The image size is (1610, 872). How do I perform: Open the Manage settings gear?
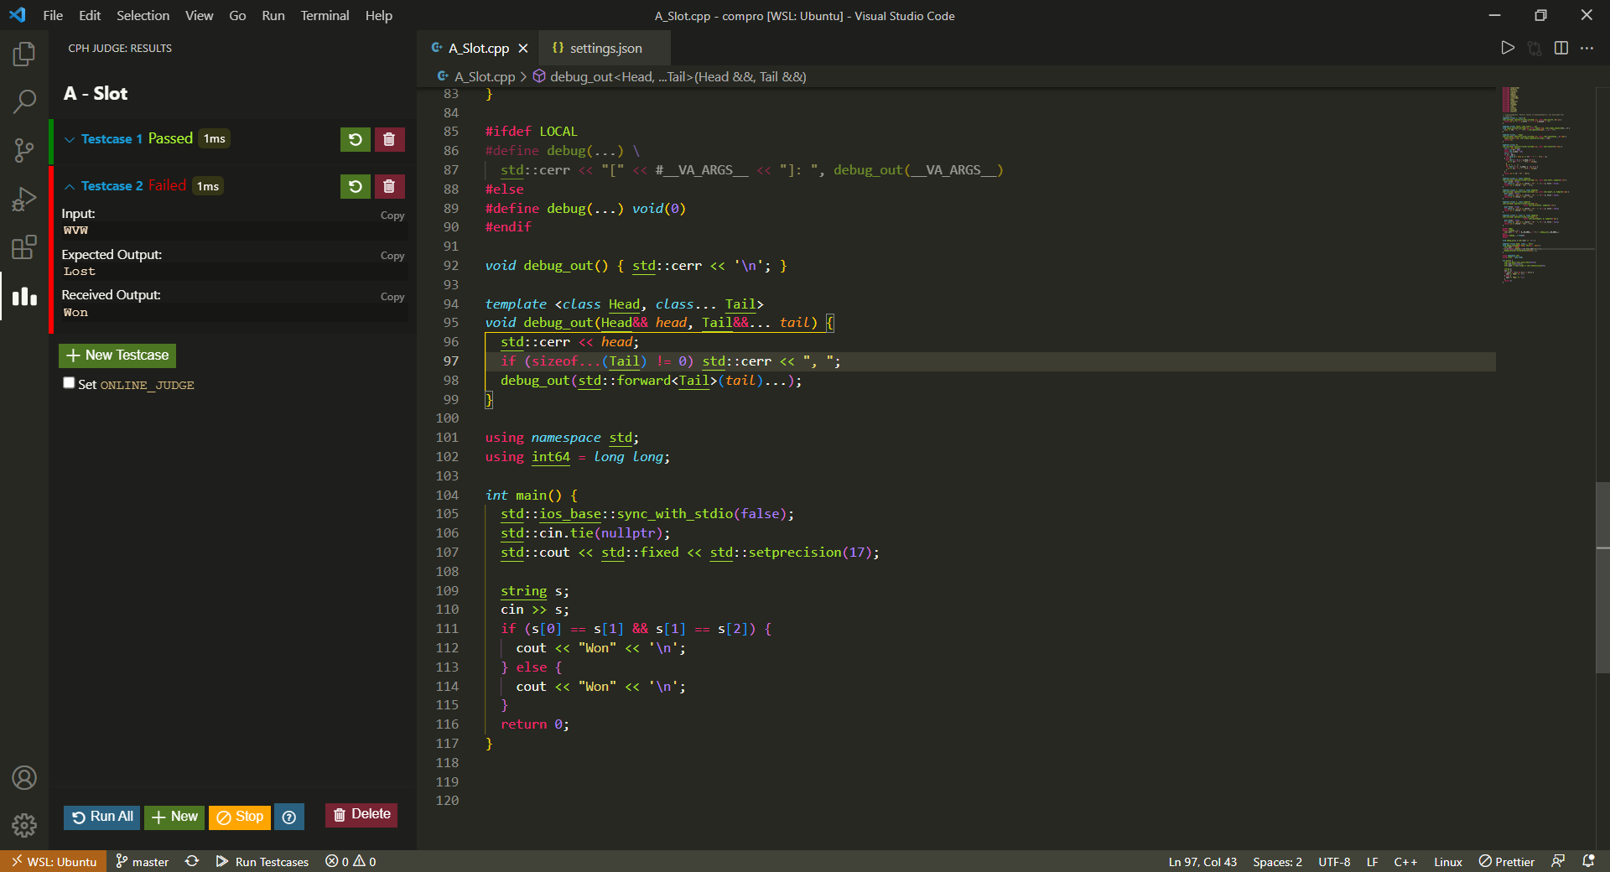point(24,825)
